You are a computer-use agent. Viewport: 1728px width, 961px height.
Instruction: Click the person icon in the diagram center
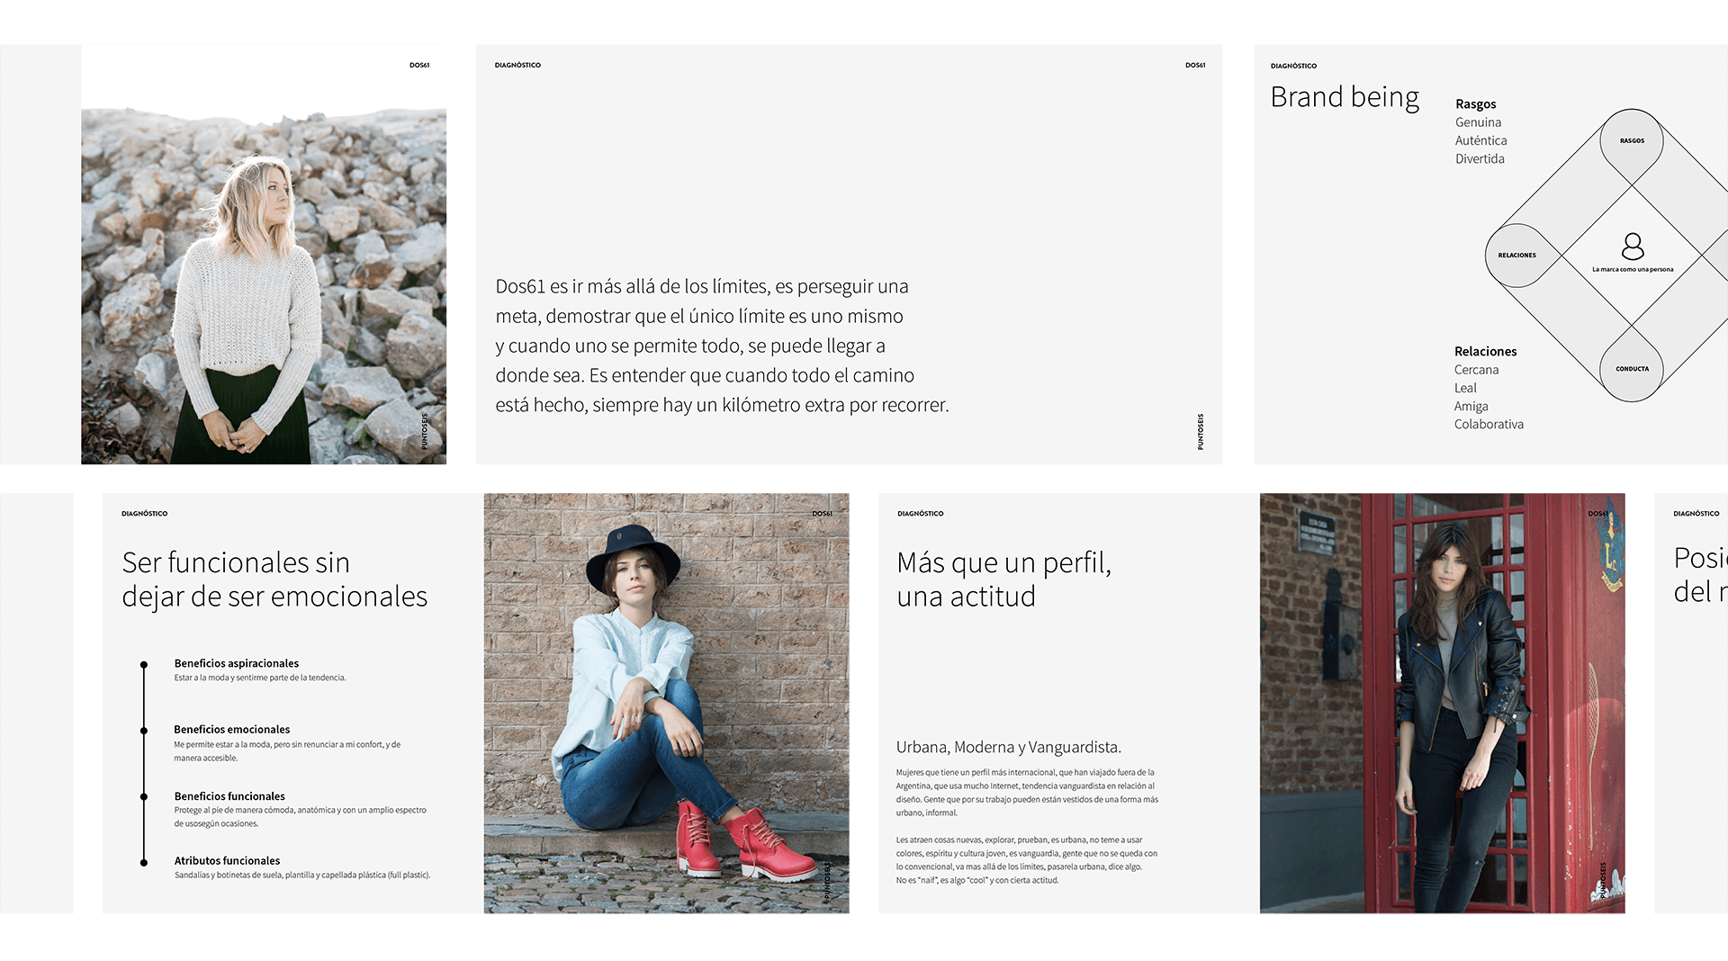click(1633, 246)
